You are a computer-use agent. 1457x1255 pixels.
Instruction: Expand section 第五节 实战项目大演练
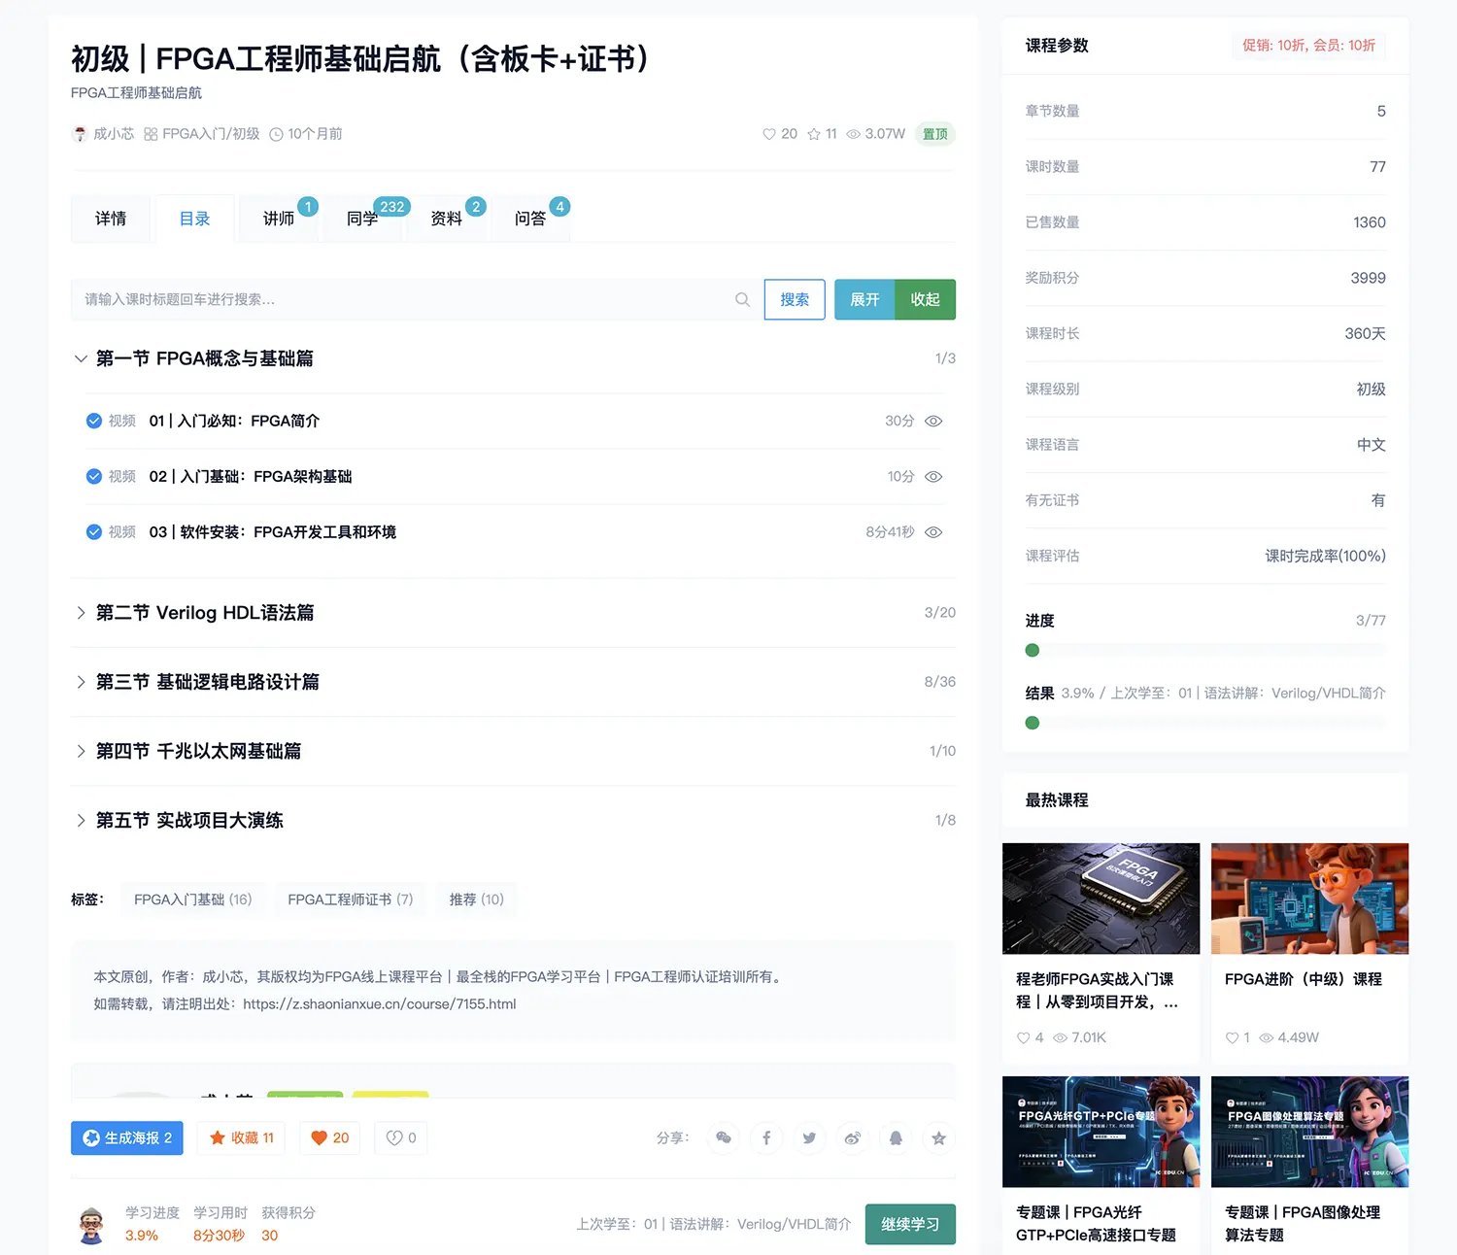tap(82, 821)
